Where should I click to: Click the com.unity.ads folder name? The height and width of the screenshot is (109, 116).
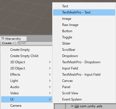pyautogui.click(x=91, y=106)
